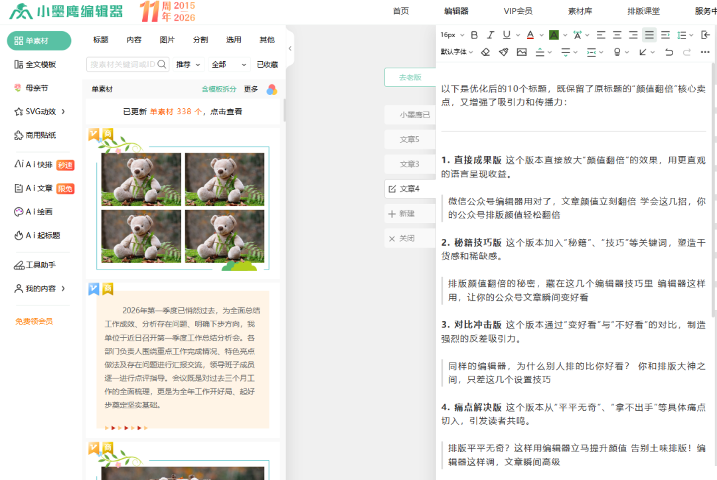Open the 全部 filter dropdown
The height and width of the screenshot is (480, 717).
pyautogui.click(x=228, y=64)
